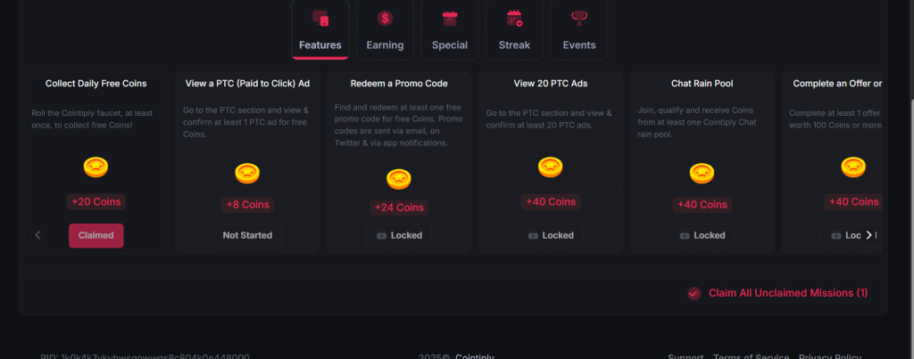This screenshot has height=359, width=914.
Task: Click the Earning dollar coin icon
Action: click(385, 18)
